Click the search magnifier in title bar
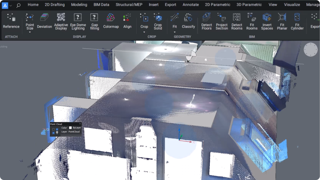 tap(18, 5)
